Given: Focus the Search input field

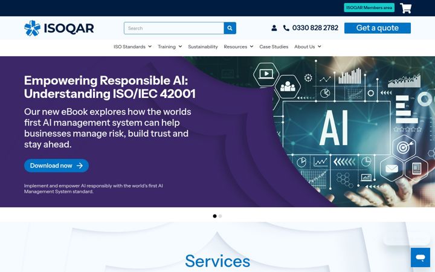Looking at the screenshot, I should 173,28.
